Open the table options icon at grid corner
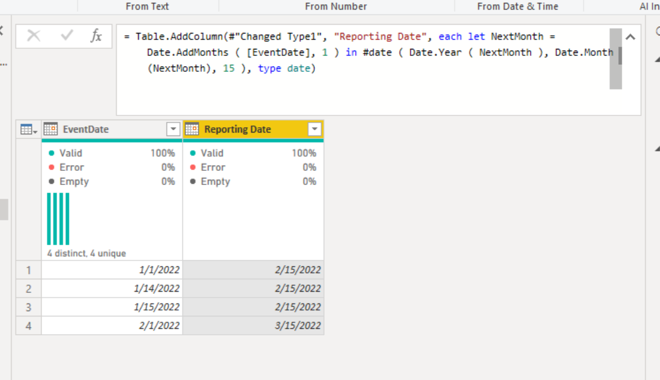 click(28, 129)
